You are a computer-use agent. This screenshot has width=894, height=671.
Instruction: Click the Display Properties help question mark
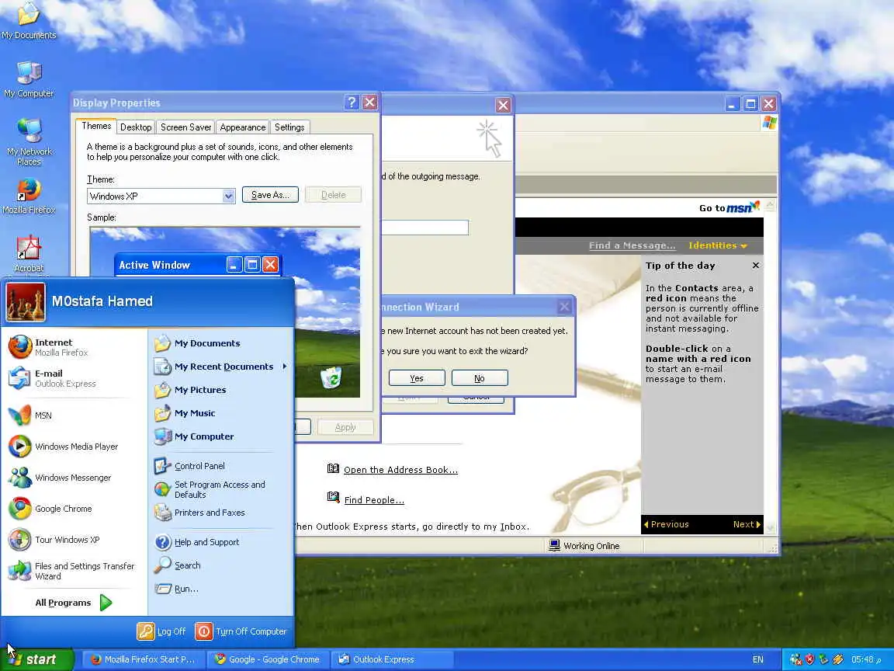[x=352, y=103]
